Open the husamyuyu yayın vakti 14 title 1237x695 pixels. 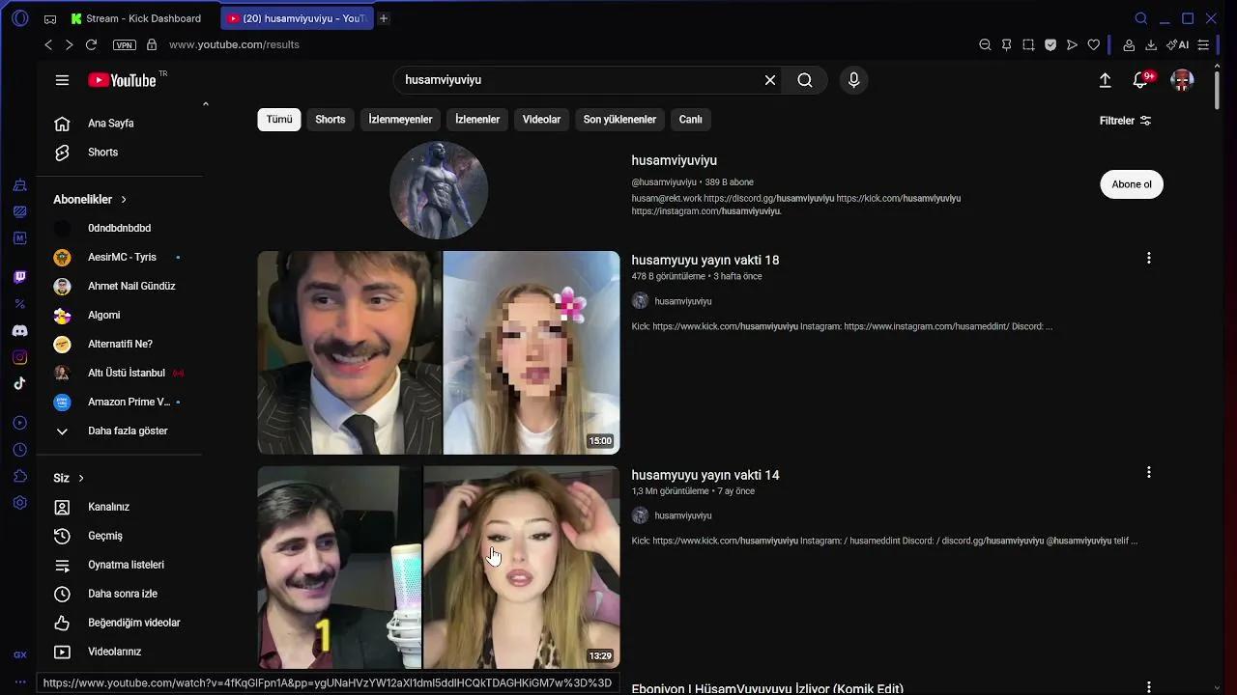click(705, 475)
